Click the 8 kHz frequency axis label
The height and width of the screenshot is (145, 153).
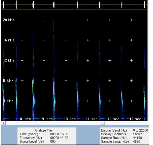[x=8, y=81]
